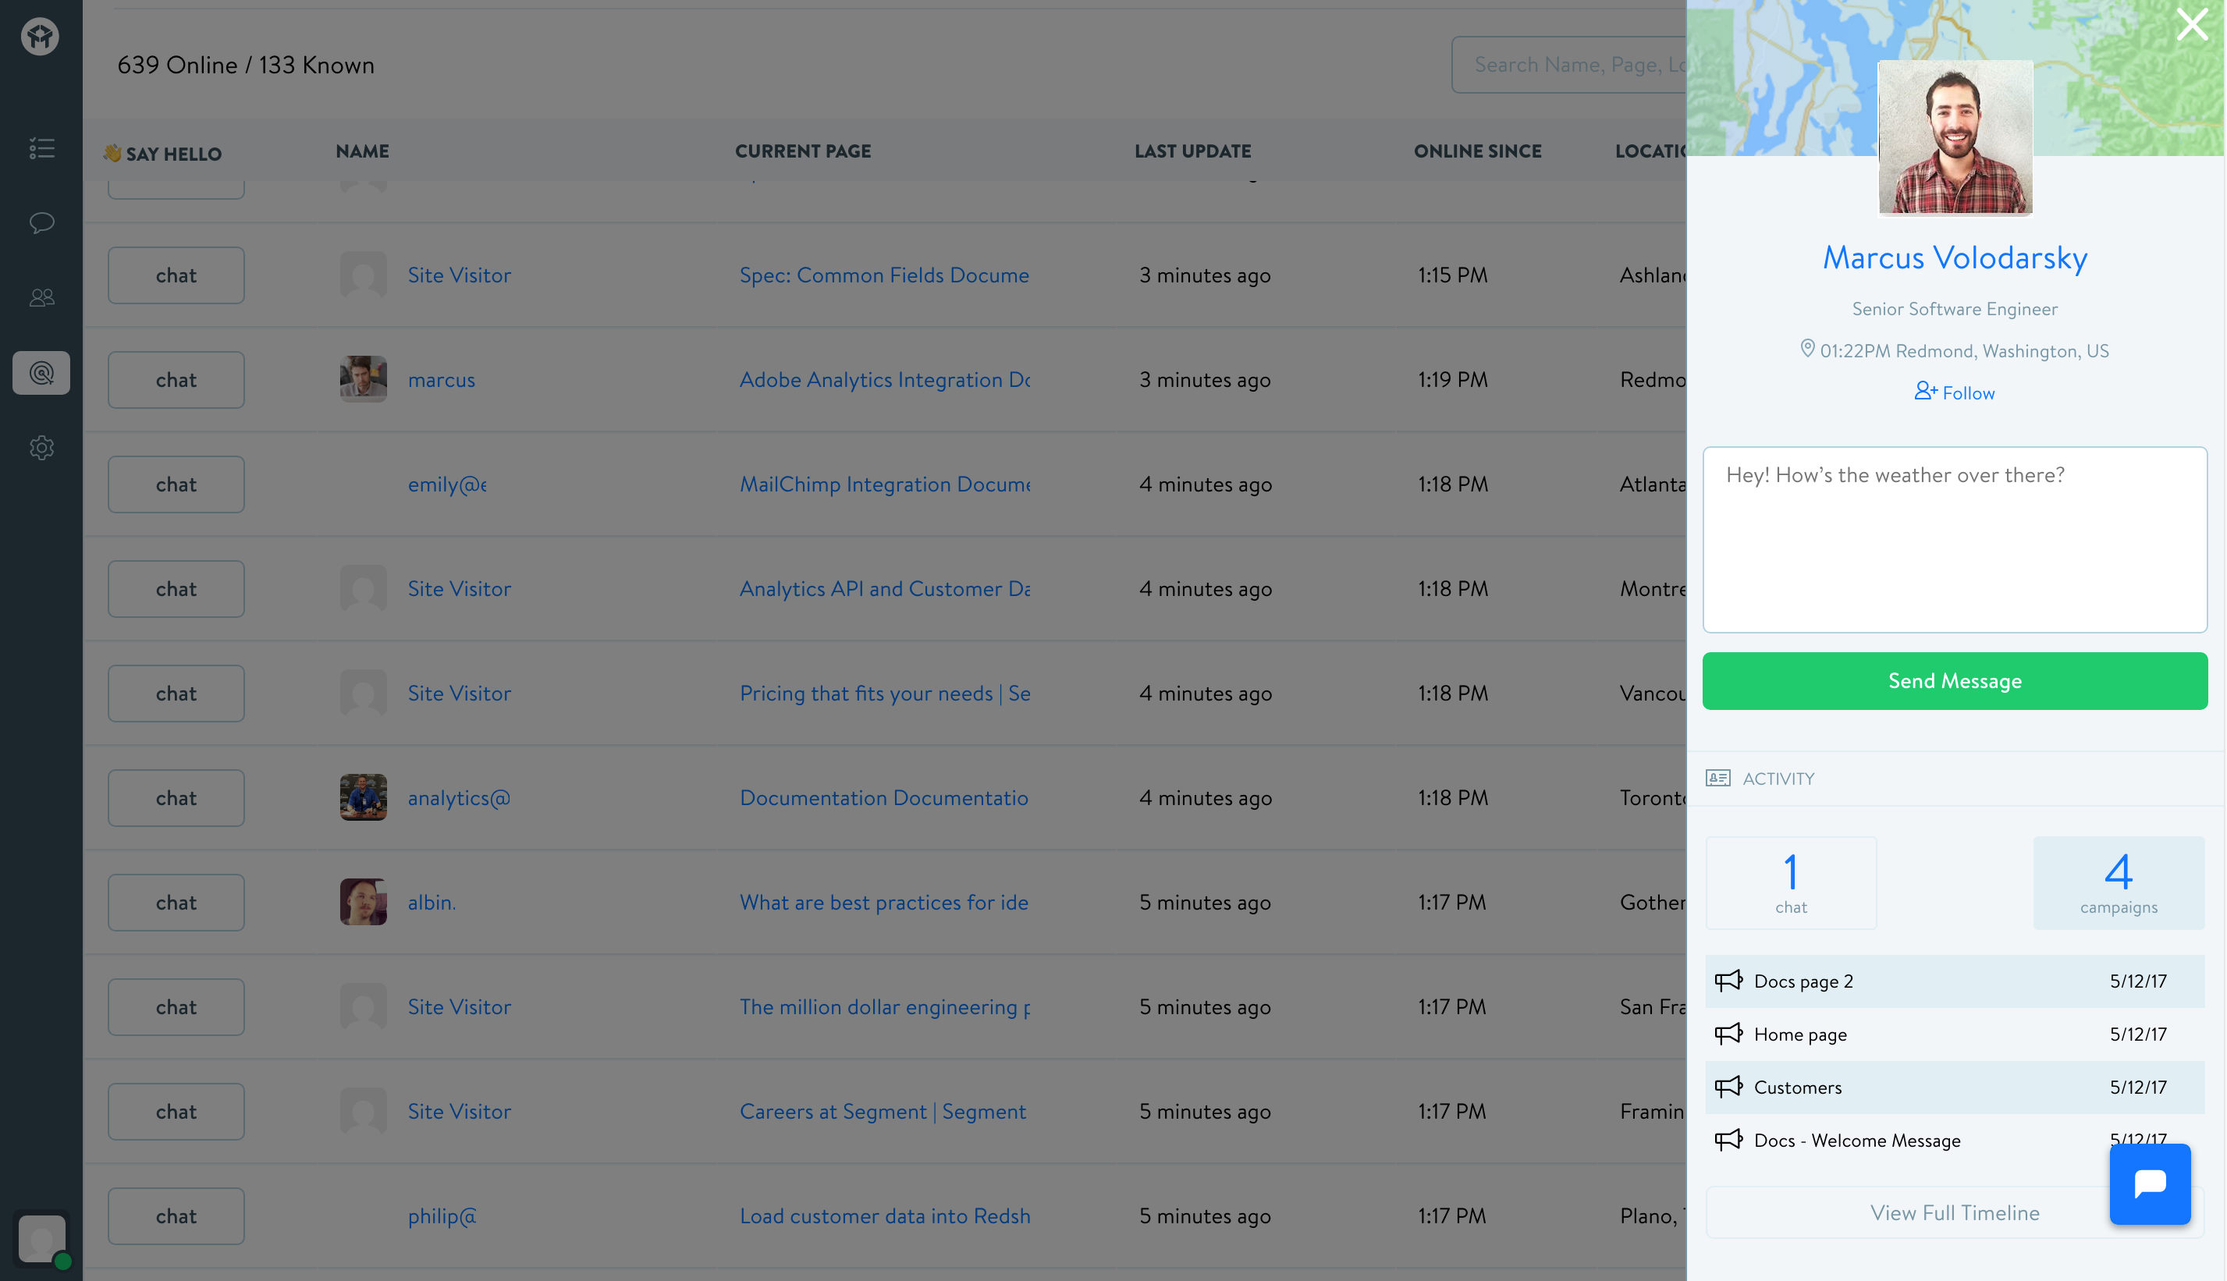Close the Marcus Volodarsky profile panel
Viewport: 2227px width, 1281px height.
coord(2191,25)
